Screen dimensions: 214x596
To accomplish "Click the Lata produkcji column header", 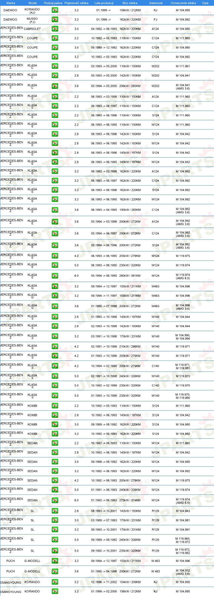I will pos(104,3).
